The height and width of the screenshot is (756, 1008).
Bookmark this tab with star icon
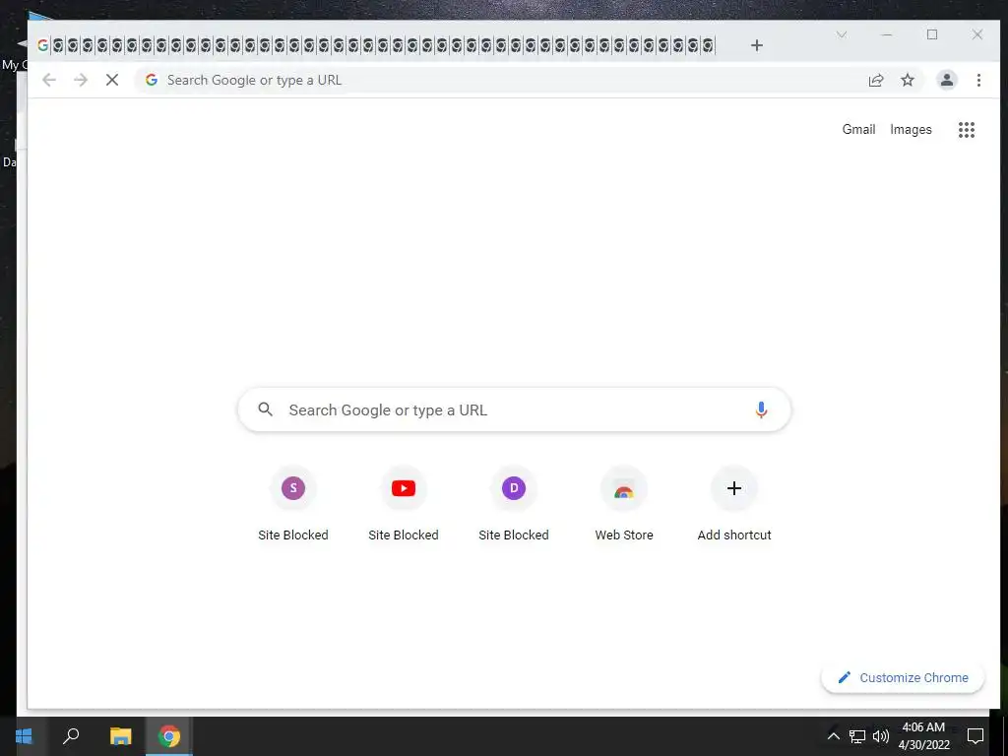tap(907, 80)
